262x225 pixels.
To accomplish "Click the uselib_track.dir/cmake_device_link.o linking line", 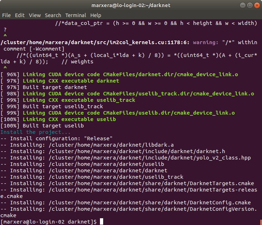I will coord(138,94).
